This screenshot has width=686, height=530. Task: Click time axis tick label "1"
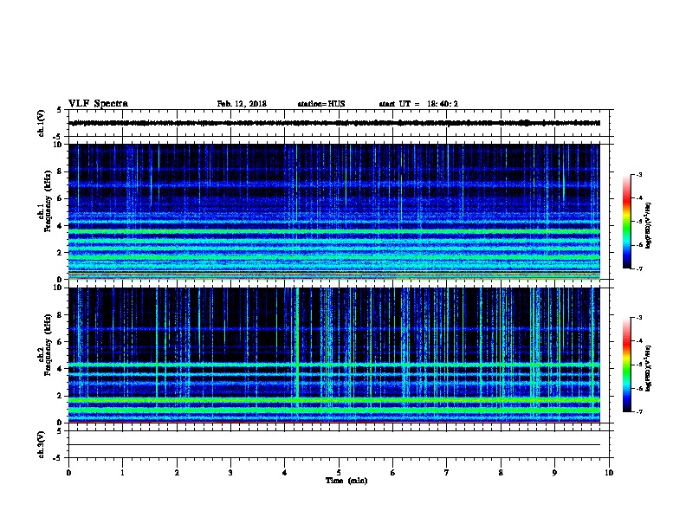(123, 473)
